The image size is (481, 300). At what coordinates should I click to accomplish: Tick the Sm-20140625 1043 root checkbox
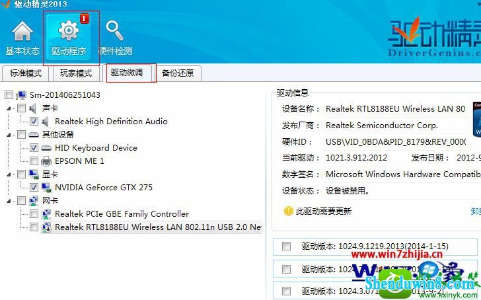pos(9,95)
